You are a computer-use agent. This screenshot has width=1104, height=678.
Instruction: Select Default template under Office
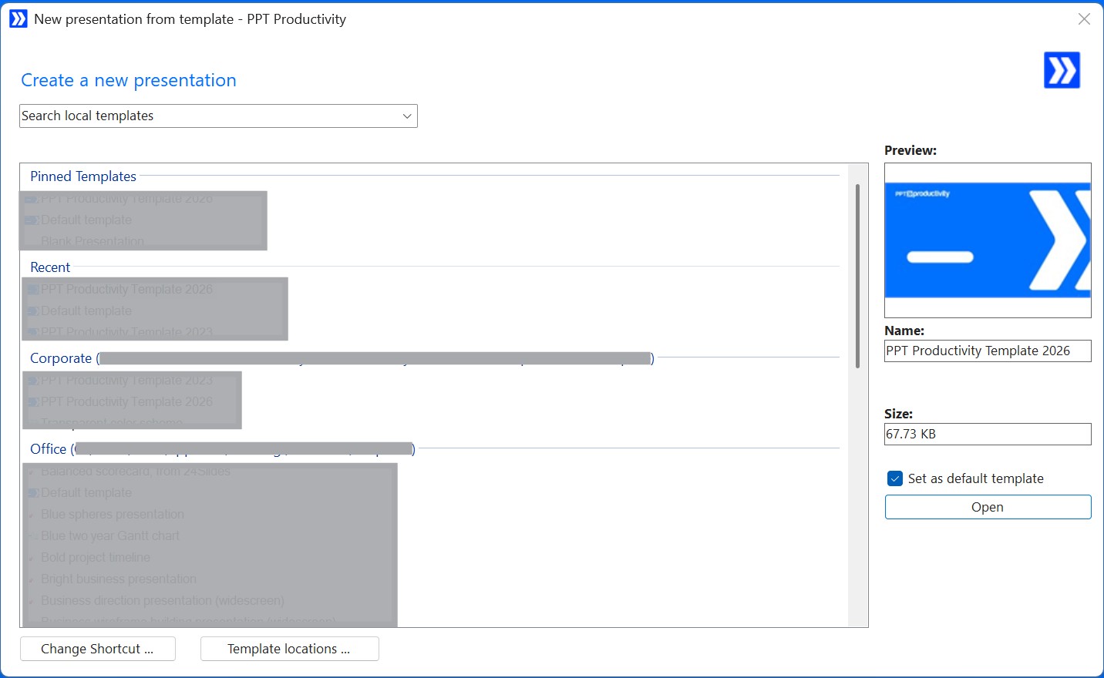[x=86, y=492]
